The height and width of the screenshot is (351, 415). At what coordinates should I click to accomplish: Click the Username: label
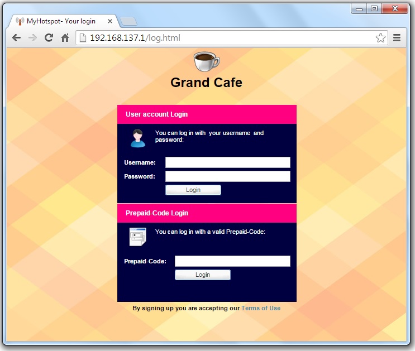point(140,162)
